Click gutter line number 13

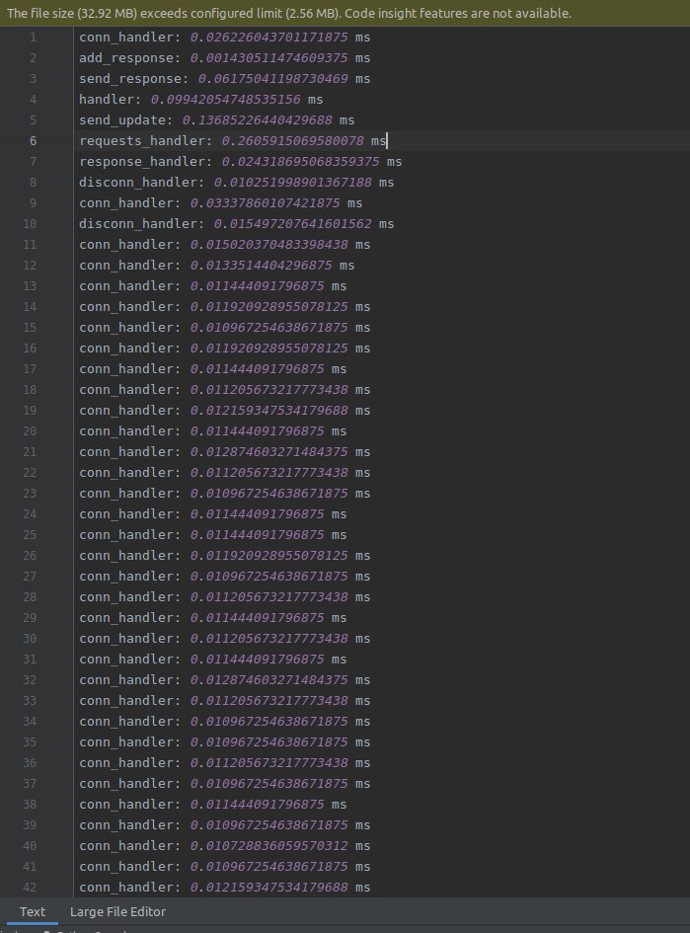(x=30, y=286)
